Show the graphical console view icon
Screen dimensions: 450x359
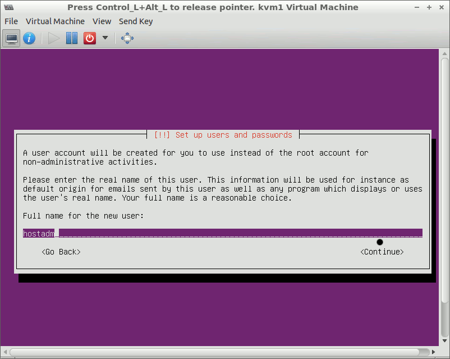(11, 38)
